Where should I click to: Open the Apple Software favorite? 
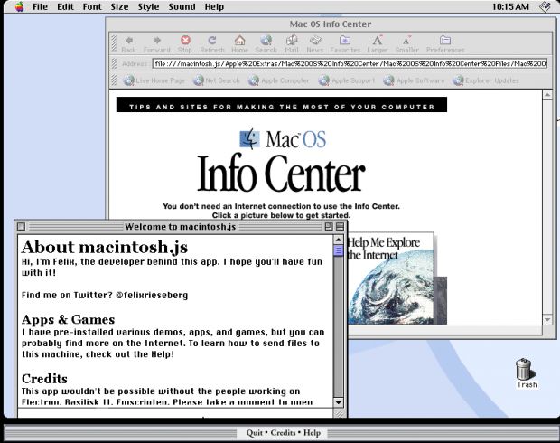coord(414,80)
